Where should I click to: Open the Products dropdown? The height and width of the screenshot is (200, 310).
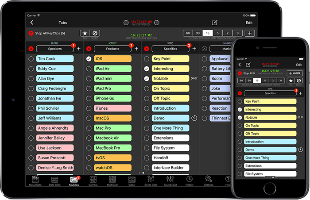[x=112, y=49]
